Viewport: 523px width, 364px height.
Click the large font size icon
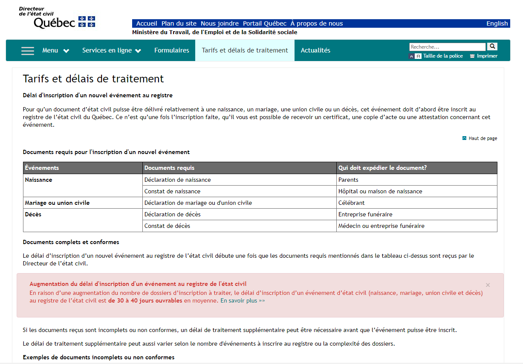tap(418, 56)
